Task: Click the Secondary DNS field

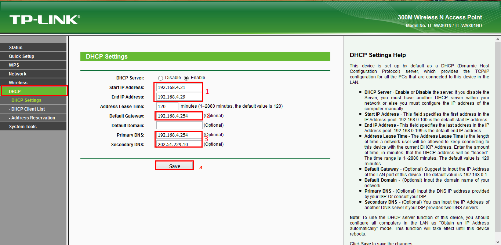Action: [179, 144]
